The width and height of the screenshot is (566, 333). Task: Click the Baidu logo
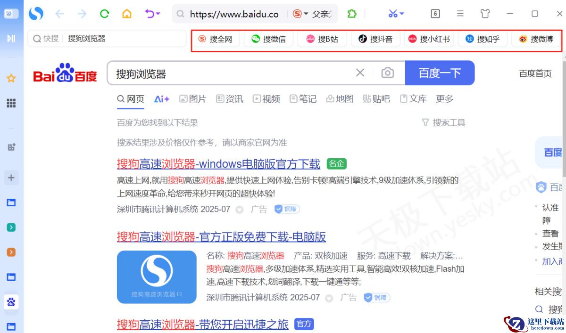[x=65, y=73]
